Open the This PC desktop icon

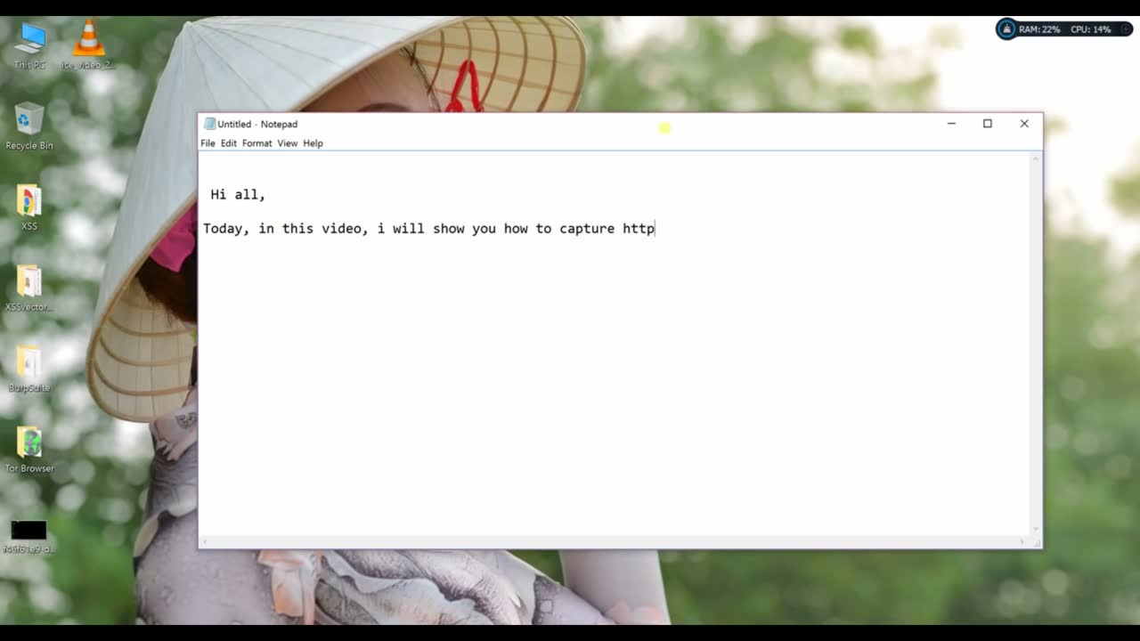(x=29, y=45)
